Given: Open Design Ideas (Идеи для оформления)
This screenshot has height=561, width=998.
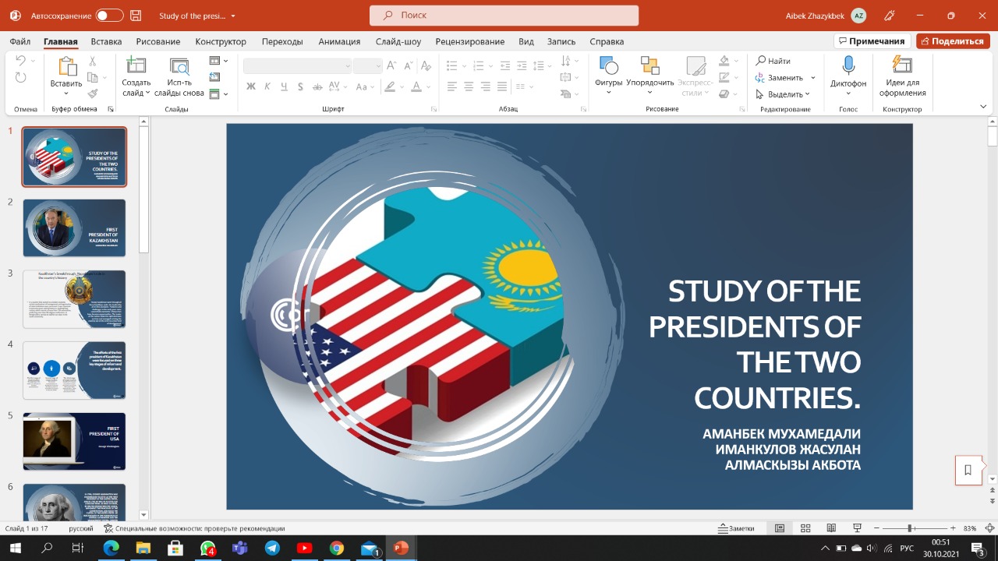Looking at the screenshot, I should [902, 76].
